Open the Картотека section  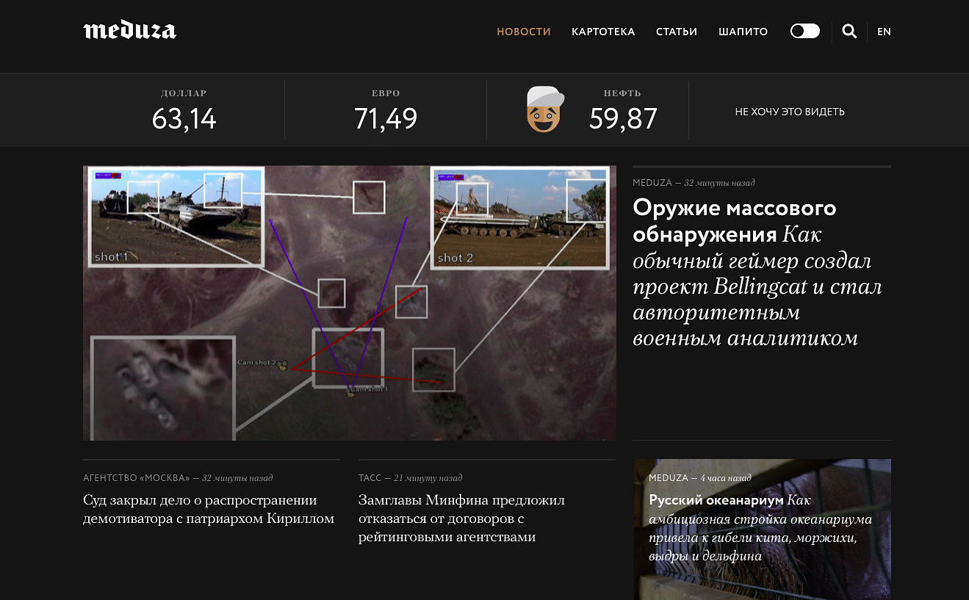point(603,32)
